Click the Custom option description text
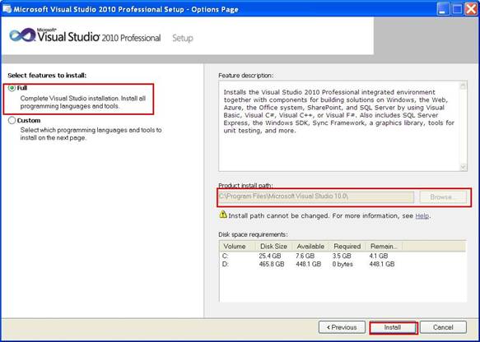 pyautogui.click(x=91, y=134)
